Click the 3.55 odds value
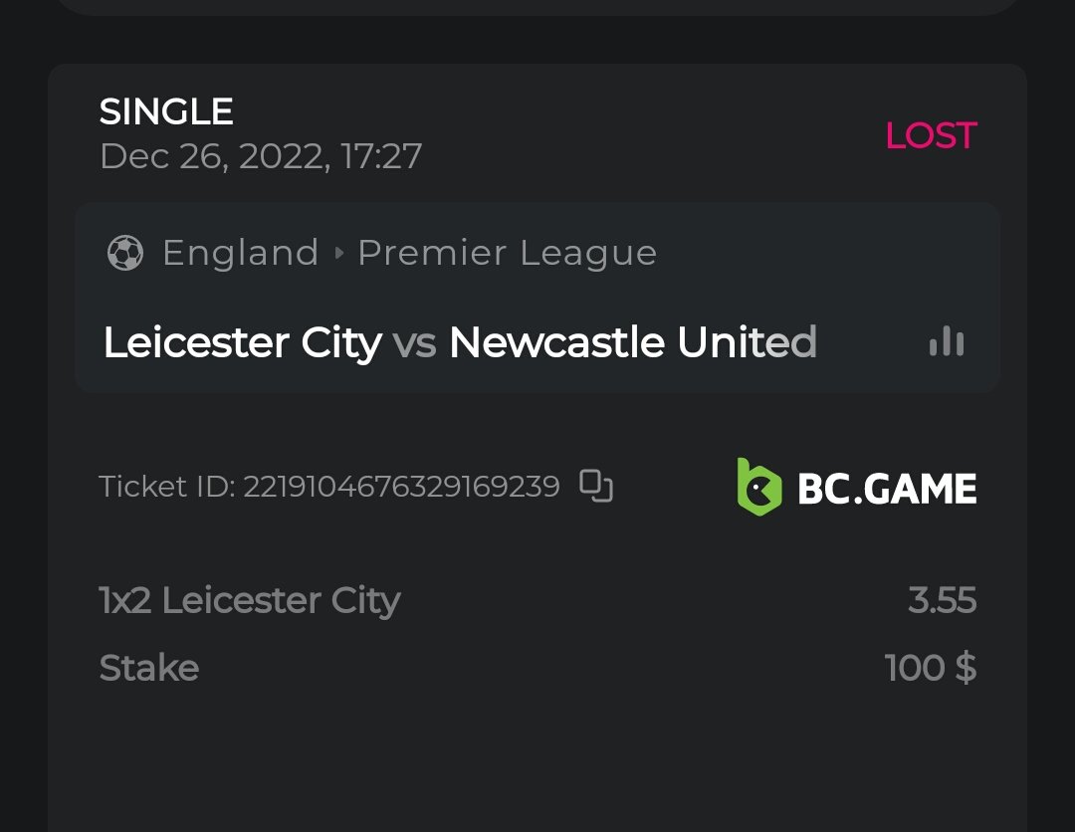The height and width of the screenshot is (832, 1075). click(x=942, y=600)
